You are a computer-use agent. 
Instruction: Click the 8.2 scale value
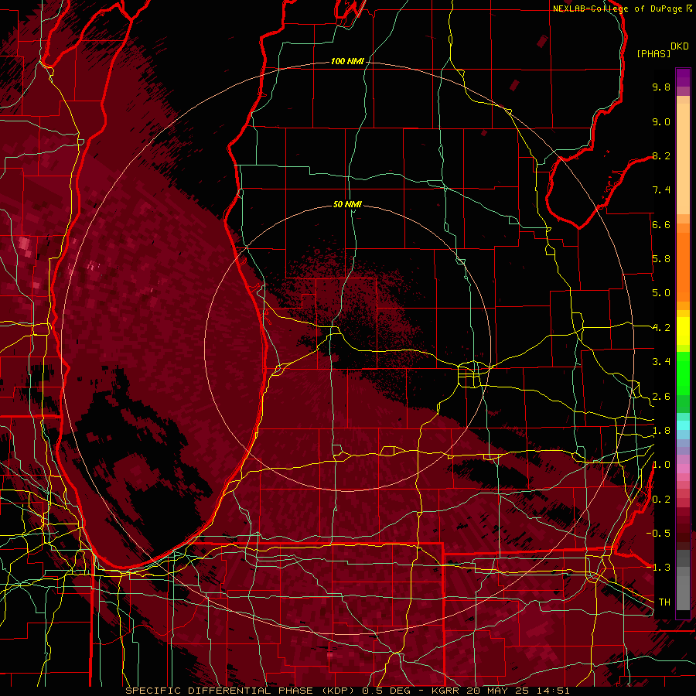[661, 155]
